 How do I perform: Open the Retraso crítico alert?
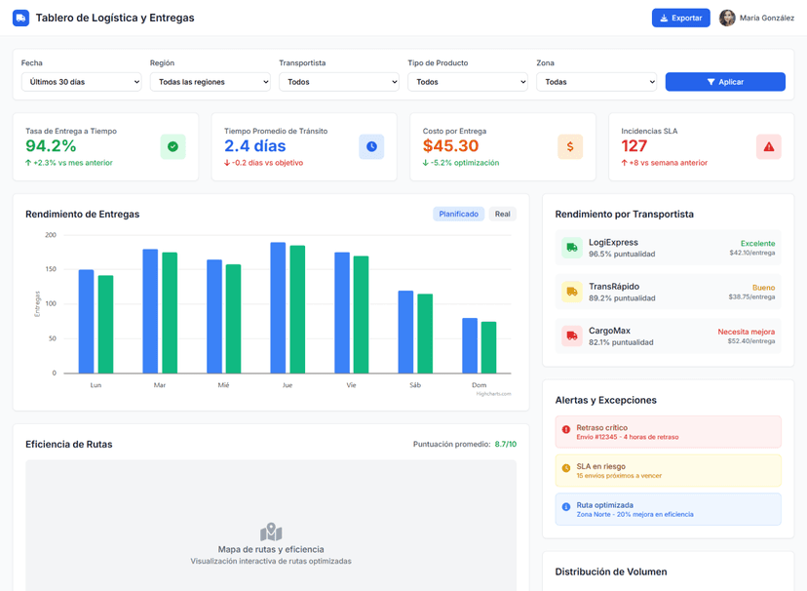(x=668, y=432)
